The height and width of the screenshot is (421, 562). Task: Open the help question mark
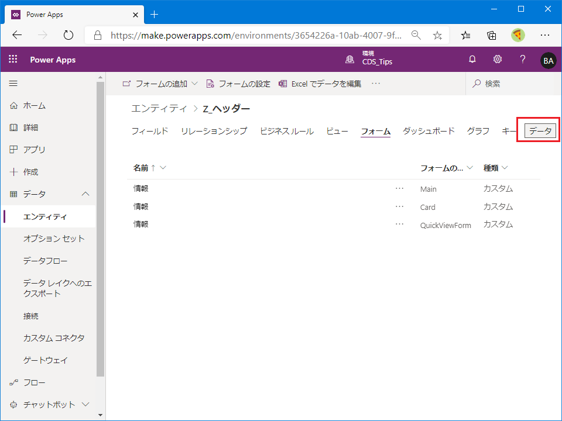pos(523,60)
